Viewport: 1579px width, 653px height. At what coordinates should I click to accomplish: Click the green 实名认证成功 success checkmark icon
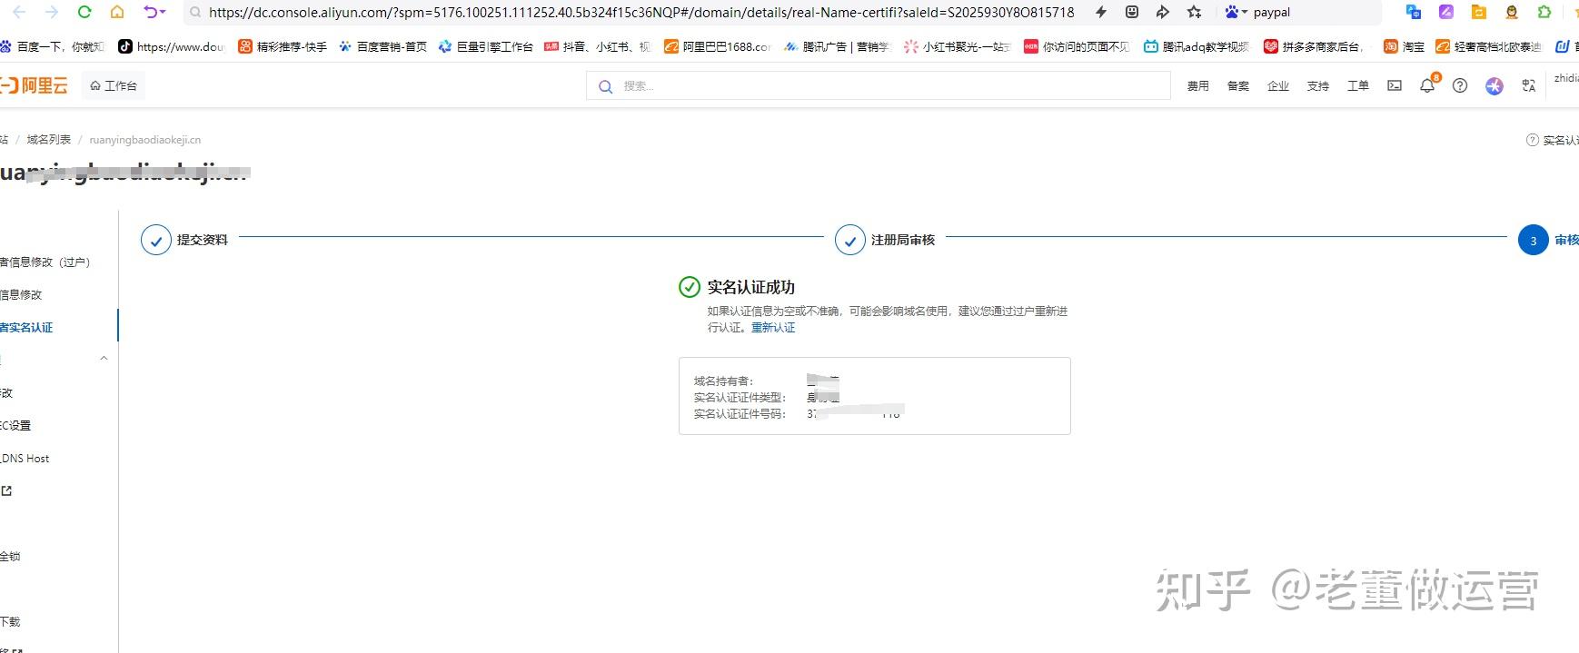coord(690,287)
